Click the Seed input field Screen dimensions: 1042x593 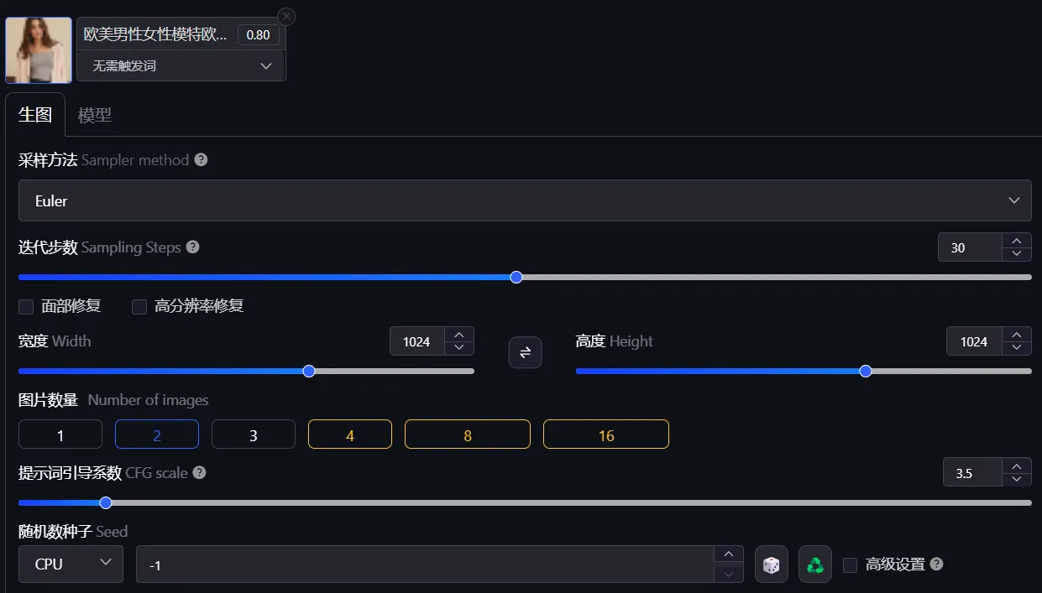(x=424, y=564)
